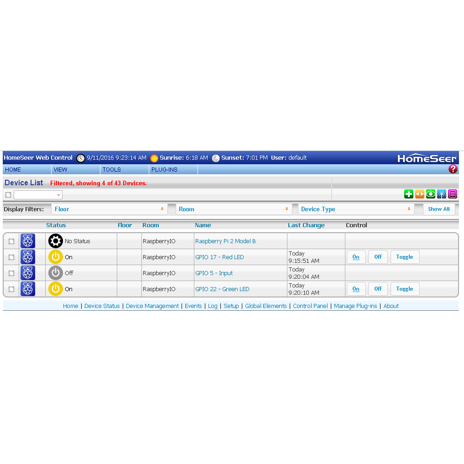Click the gray power icon for GPIO 5

point(55,273)
